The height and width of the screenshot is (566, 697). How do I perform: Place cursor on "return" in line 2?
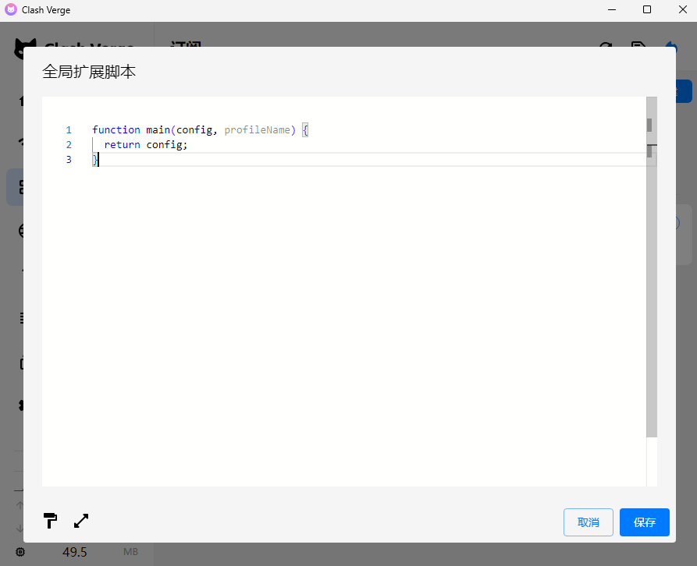click(x=122, y=145)
